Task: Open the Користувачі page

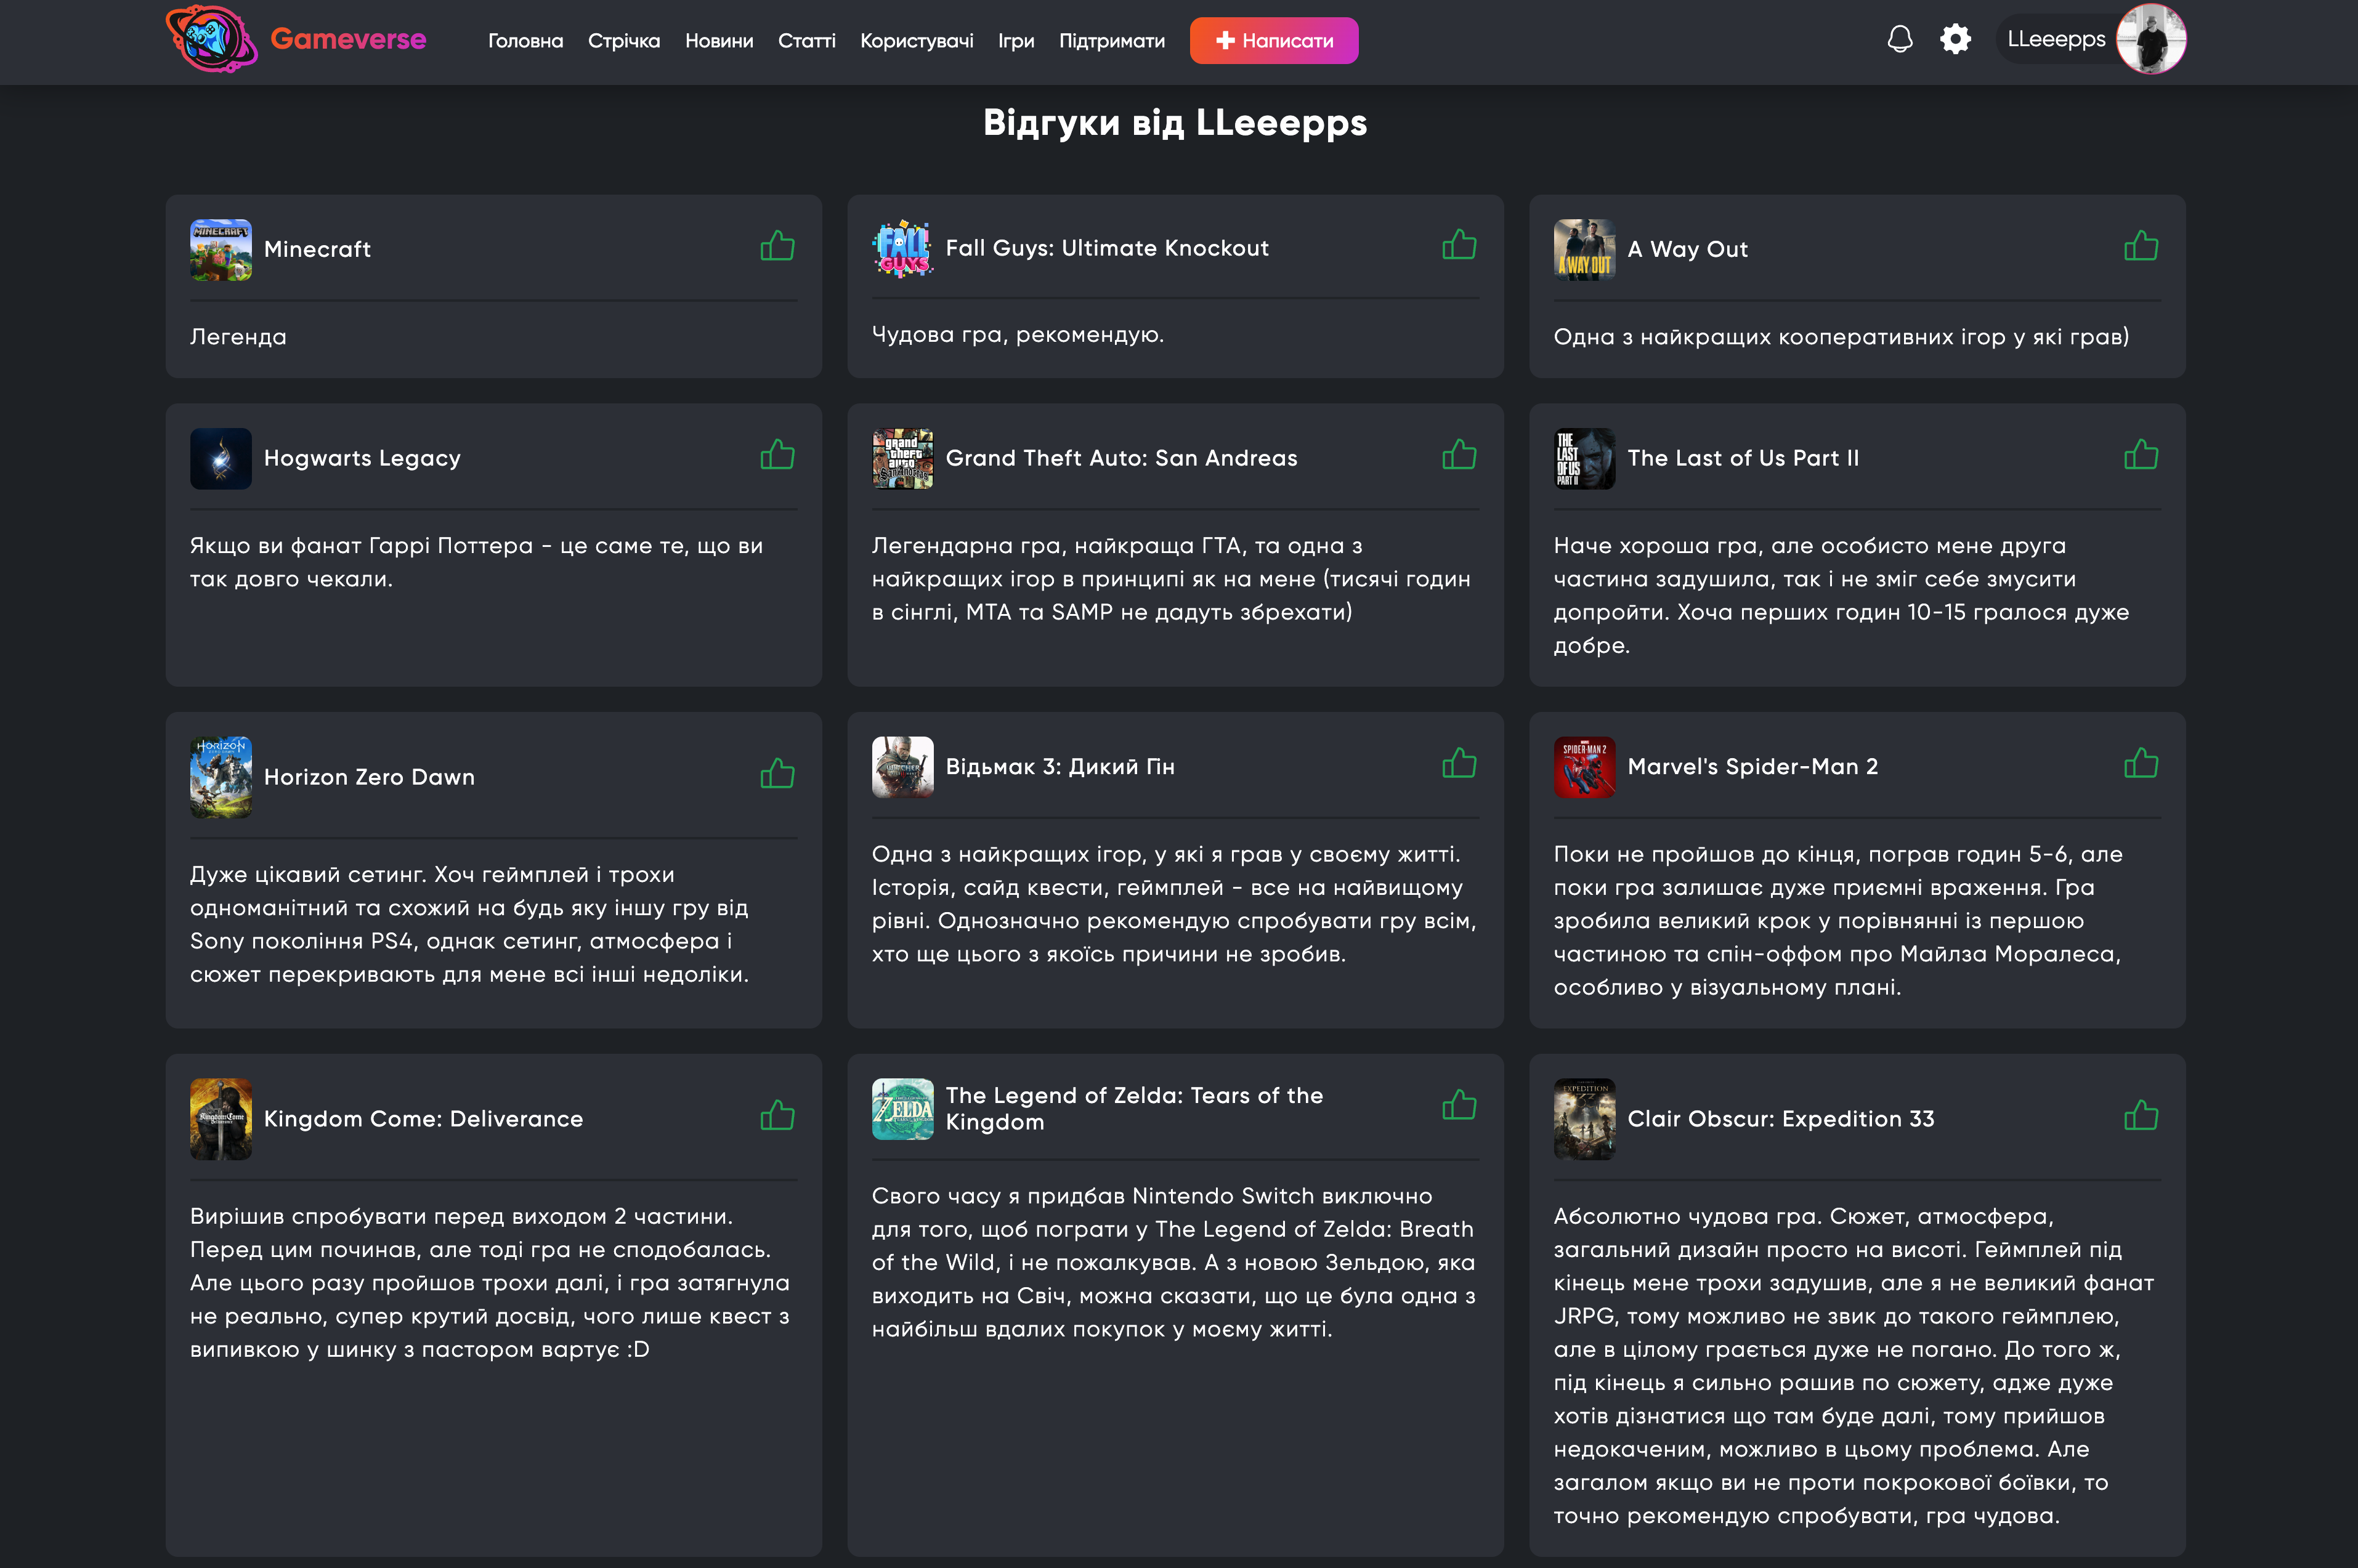Action: [917, 41]
